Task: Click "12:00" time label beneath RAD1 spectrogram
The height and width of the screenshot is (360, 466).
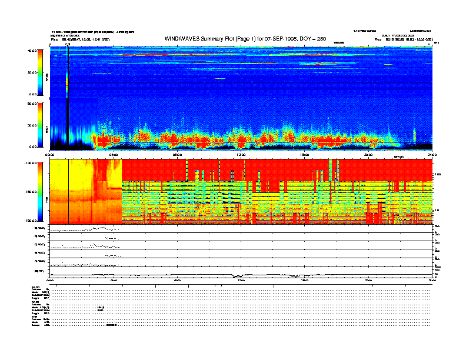Action: (241, 155)
